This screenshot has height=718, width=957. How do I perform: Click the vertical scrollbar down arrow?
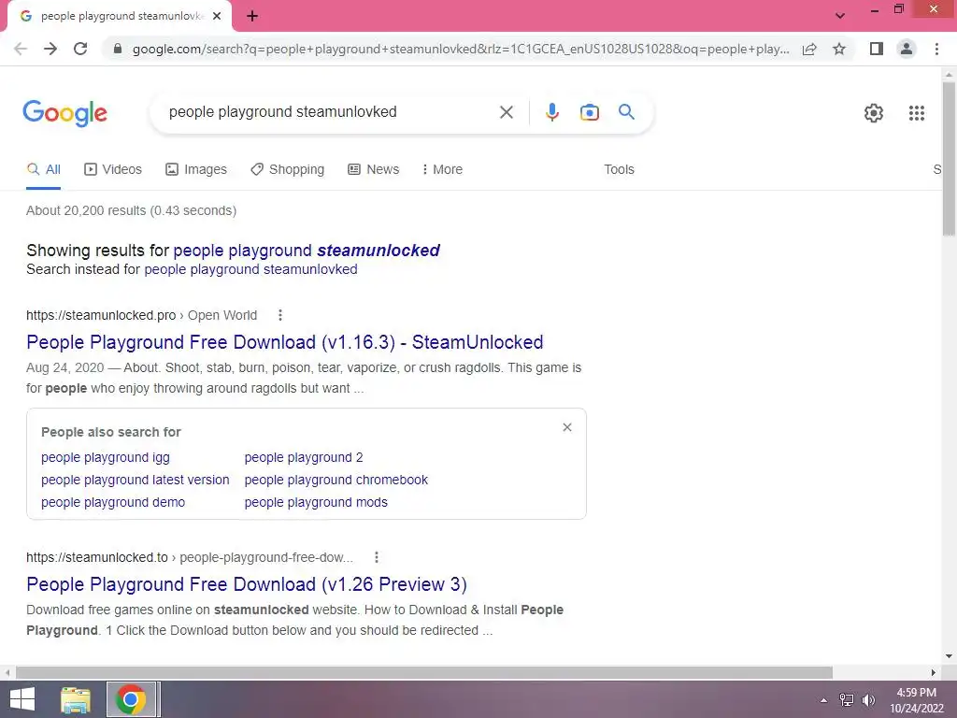949,656
